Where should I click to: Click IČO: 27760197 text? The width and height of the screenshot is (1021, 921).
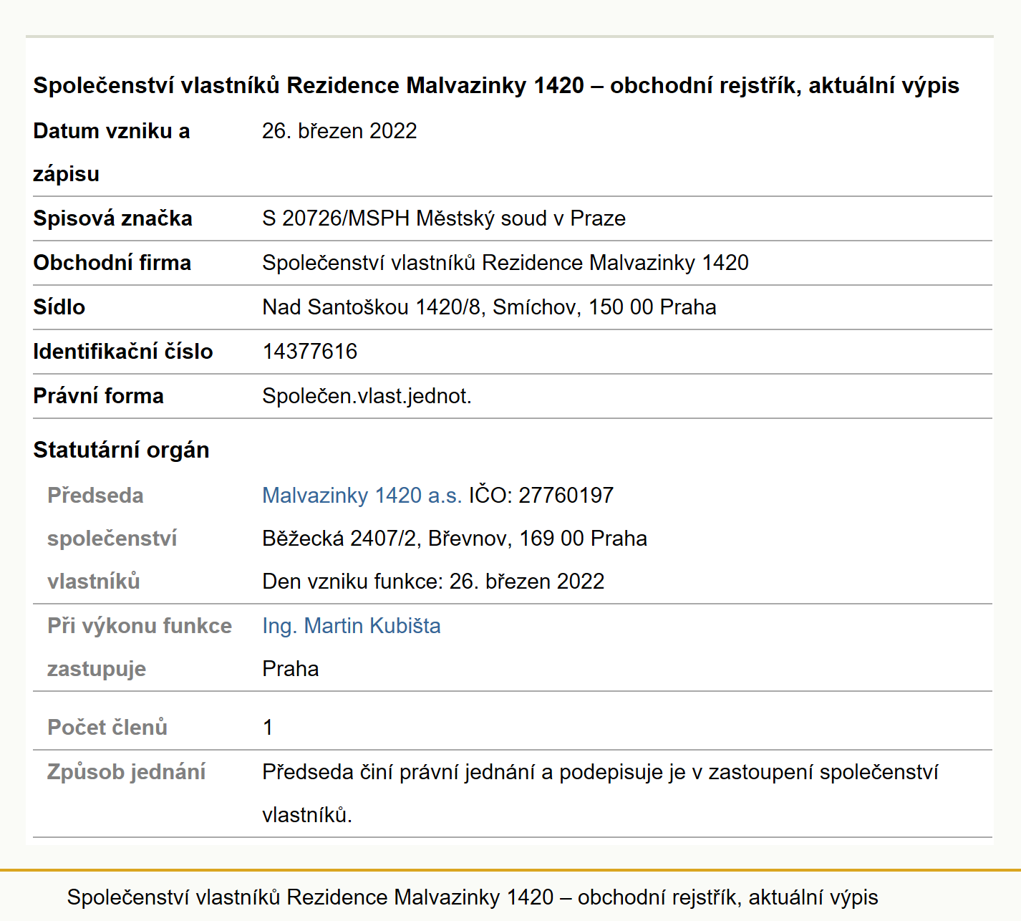pyautogui.click(x=541, y=496)
